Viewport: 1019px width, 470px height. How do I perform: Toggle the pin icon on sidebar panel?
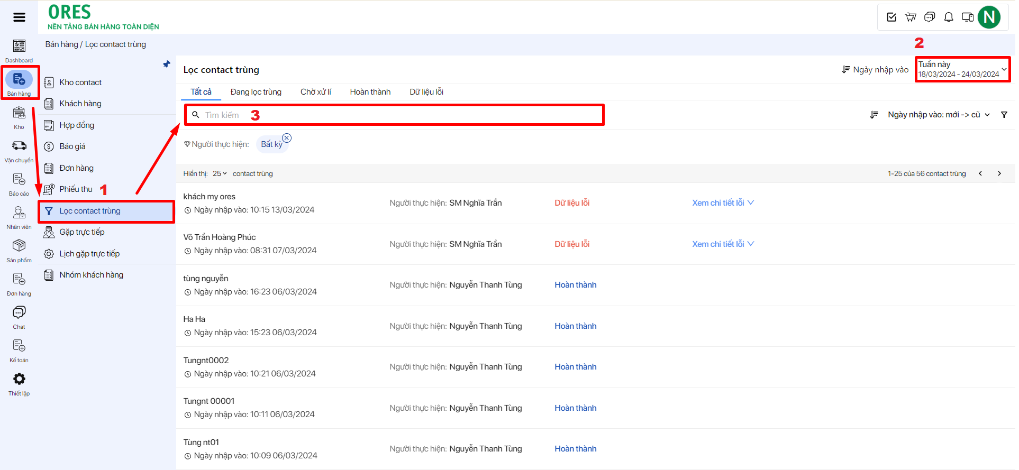point(167,64)
